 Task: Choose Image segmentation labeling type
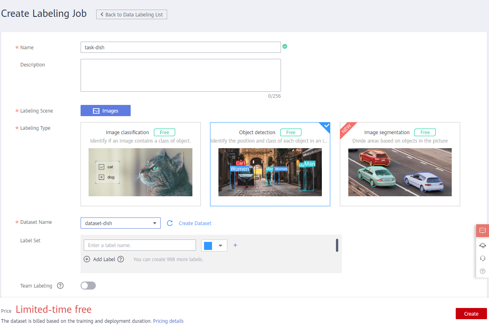pos(400,164)
